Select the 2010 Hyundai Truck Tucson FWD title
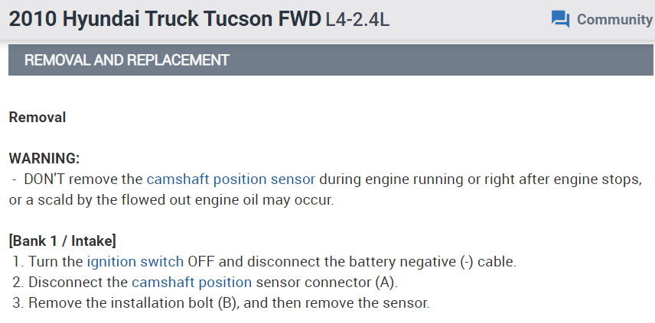The height and width of the screenshot is (323, 655). (x=165, y=19)
